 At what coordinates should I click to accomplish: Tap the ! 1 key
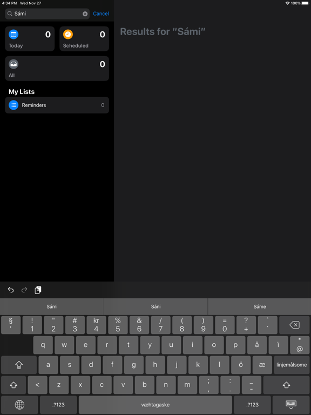coord(32,325)
